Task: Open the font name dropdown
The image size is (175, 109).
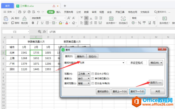Action: click(52, 18)
